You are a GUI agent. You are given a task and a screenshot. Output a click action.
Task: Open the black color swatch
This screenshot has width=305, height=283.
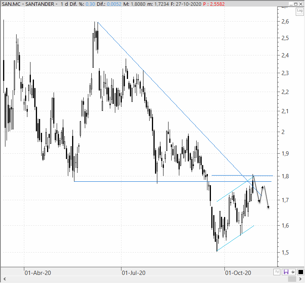[300, 272]
